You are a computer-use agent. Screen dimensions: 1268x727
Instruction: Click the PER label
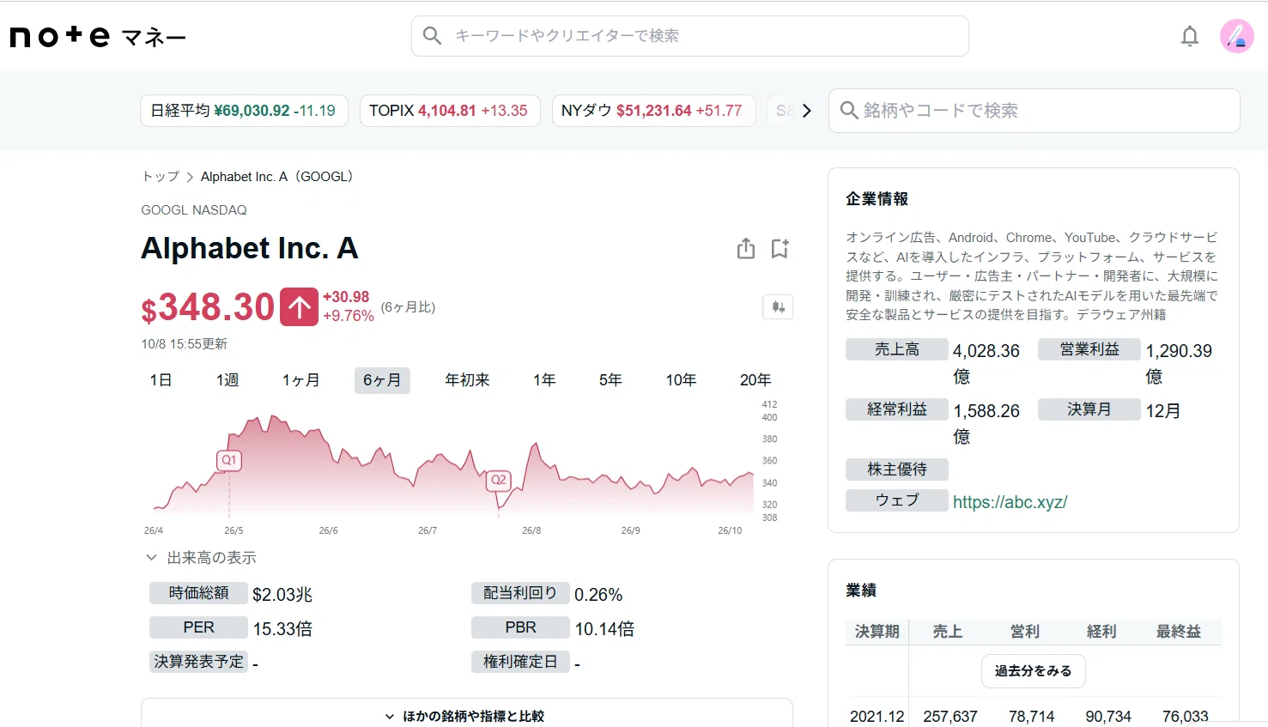[198, 627]
